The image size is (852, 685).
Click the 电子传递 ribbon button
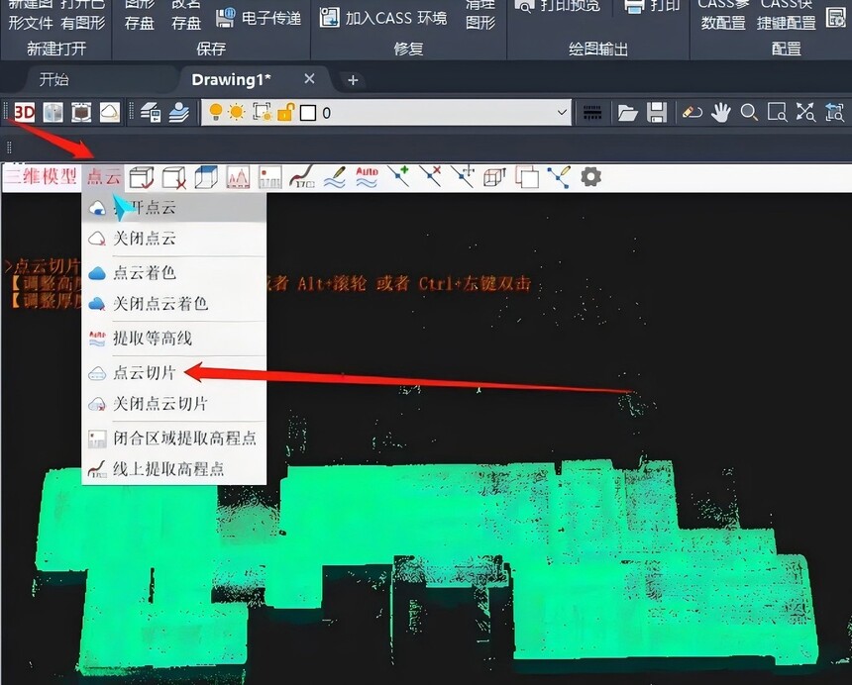click(x=259, y=18)
